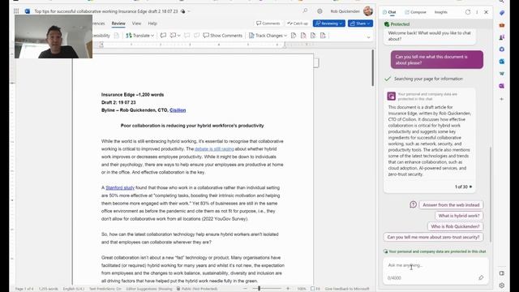Open the Tools briefcase icon in Edge sidebar
Viewport: 519px width, 292px height.
pos(502,25)
